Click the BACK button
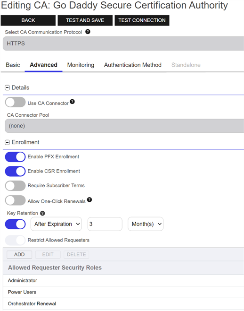The image size is (244, 311). pyautogui.click(x=28, y=20)
